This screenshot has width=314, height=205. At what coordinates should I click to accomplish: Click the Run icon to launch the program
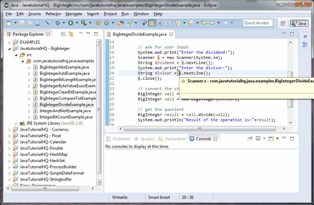click(71, 23)
